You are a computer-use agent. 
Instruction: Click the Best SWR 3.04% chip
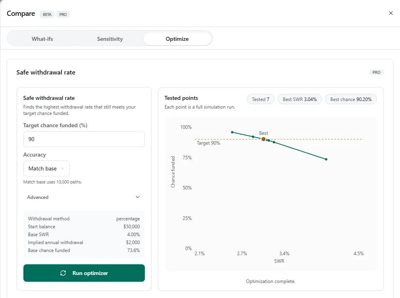(300, 99)
